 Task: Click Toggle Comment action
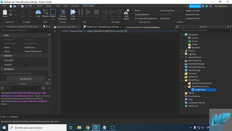pyautogui.click(x=192, y=11)
